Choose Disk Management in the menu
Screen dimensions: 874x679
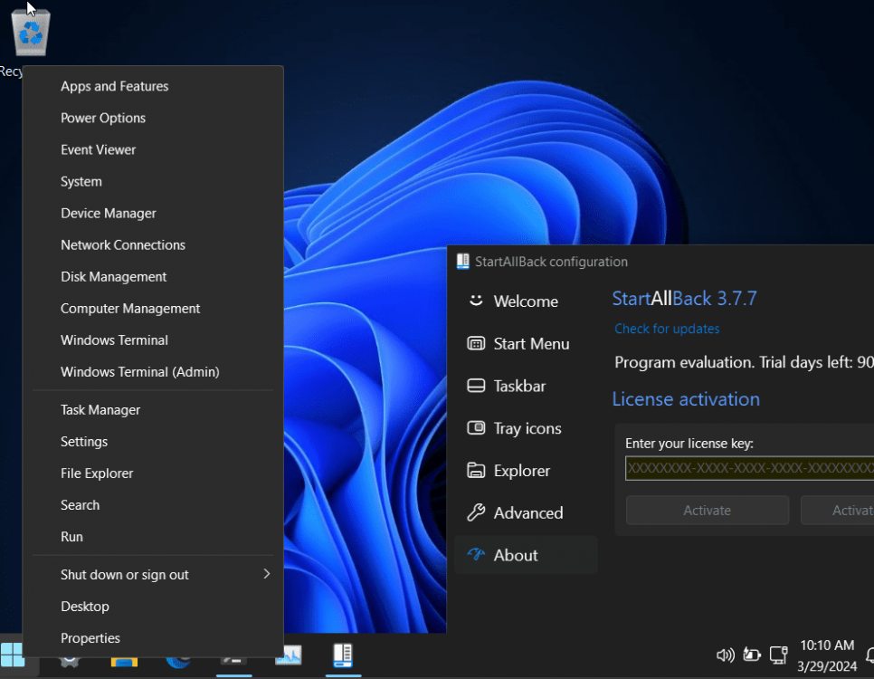click(114, 277)
